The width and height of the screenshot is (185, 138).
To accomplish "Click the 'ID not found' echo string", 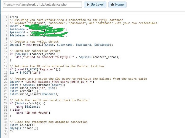I will (37, 113).
